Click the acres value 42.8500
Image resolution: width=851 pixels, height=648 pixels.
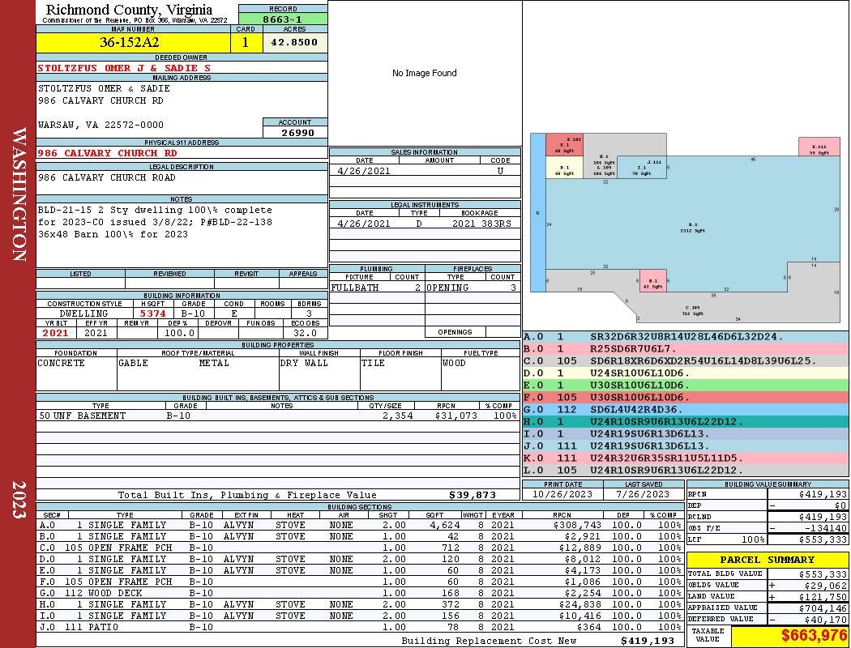tap(294, 42)
